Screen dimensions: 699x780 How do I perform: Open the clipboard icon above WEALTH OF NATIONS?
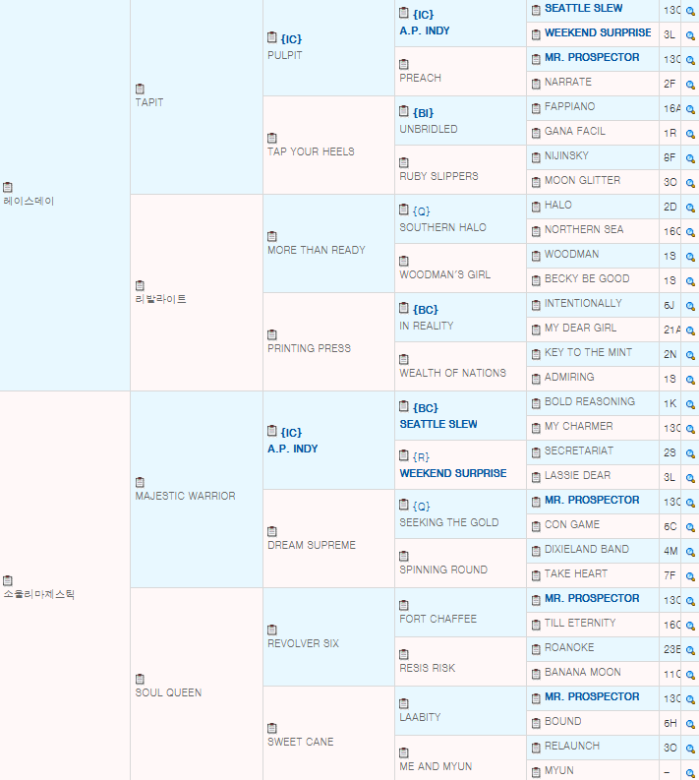[x=404, y=359]
